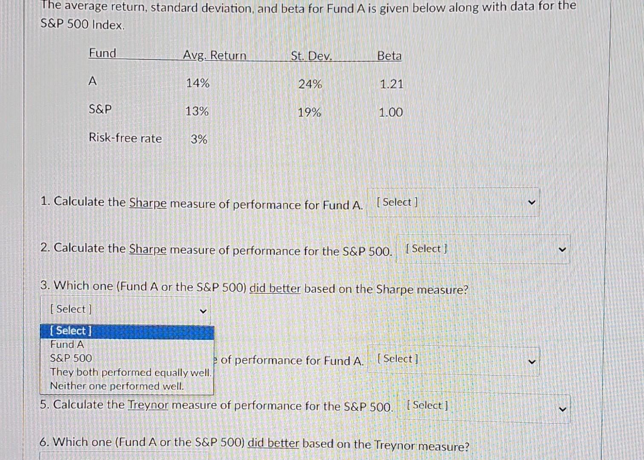Click the underlined word 'Treynor' in question 5

click(148, 405)
